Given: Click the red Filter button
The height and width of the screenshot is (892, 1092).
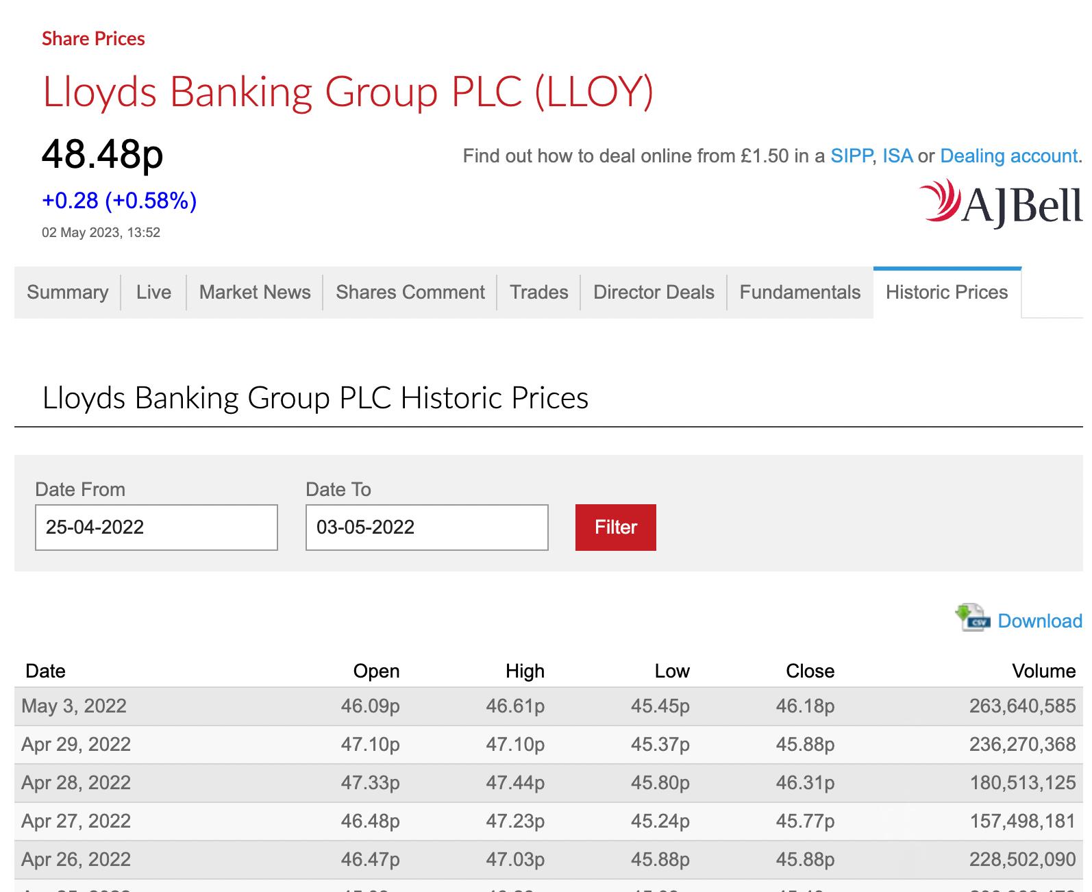Looking at the screenshot, I should pos(616,528).
